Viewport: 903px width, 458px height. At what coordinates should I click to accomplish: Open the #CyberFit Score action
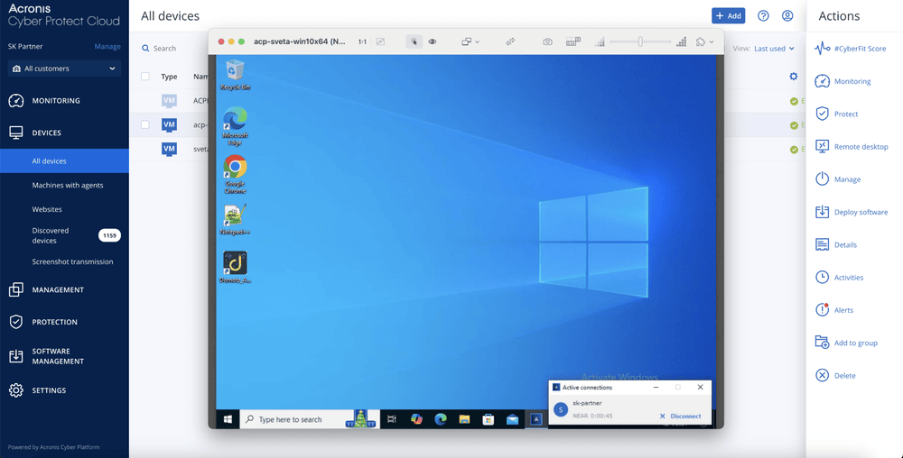[850, 49]
